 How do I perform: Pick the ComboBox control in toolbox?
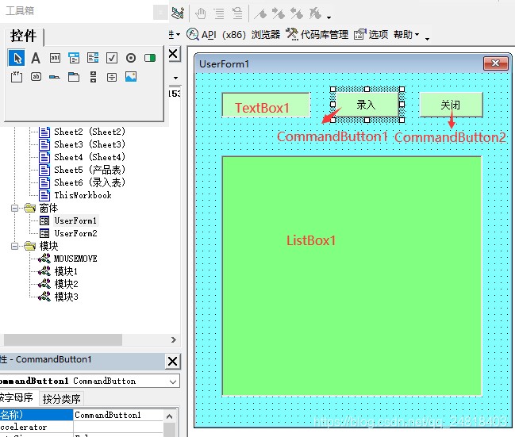click(74, 58)
